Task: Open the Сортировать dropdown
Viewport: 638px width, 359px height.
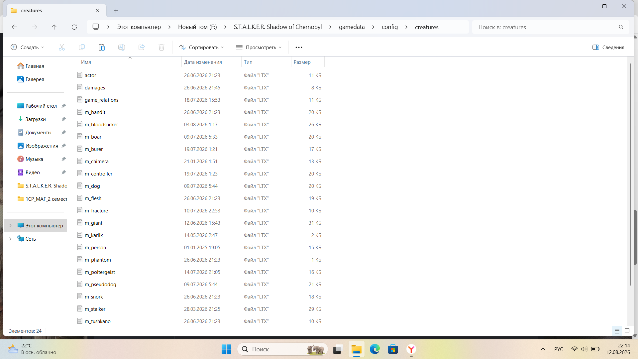Action: click(x=201, y=47)
